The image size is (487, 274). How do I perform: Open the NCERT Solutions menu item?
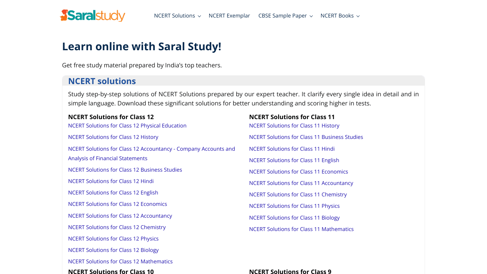point(175,16)
